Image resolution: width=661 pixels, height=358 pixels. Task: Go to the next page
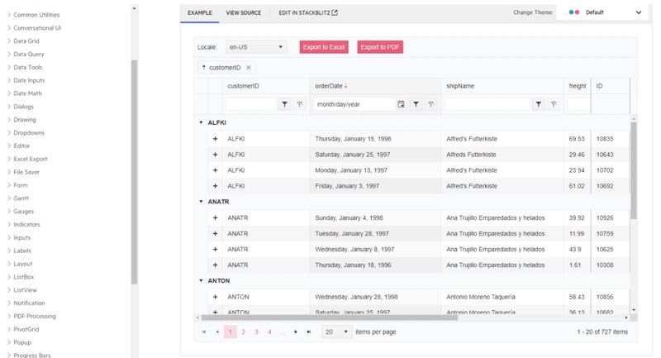pyautogui.click(x=296, y=332)
